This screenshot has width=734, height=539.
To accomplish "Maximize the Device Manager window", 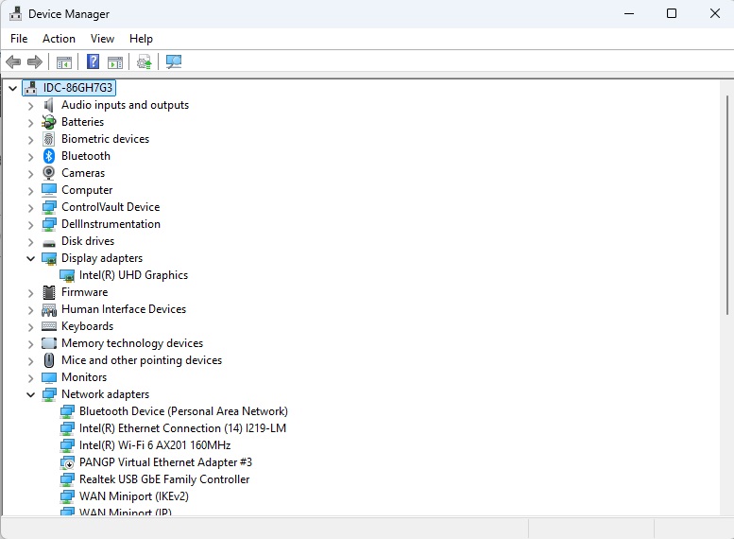I will click(672, 13).
